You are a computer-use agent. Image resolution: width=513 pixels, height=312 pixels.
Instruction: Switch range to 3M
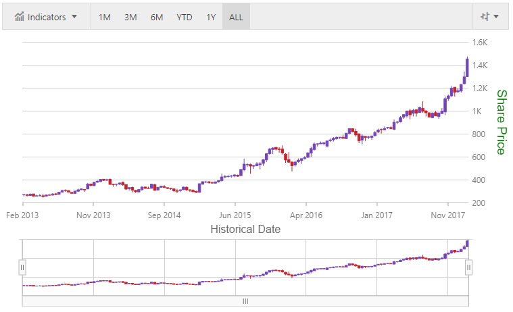point(130,17)
